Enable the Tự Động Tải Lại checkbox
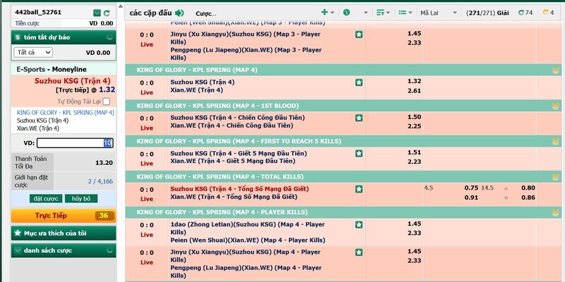 tap(106, 102)
